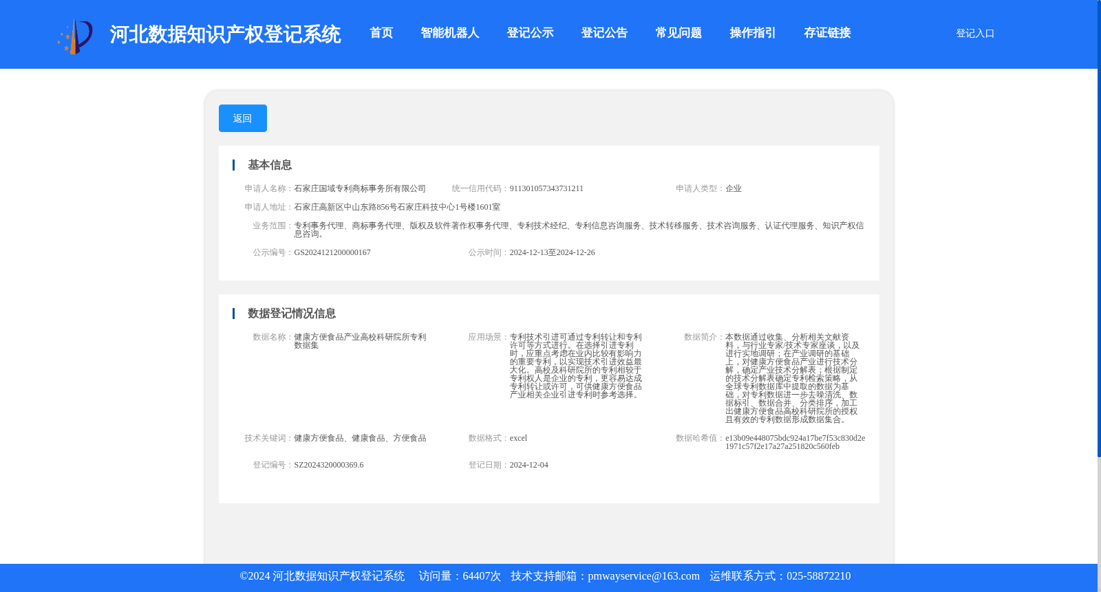The width and height of the screenshot is (1101, 592).
Task: Select registration date 2024-12-04
Action: 529,465
